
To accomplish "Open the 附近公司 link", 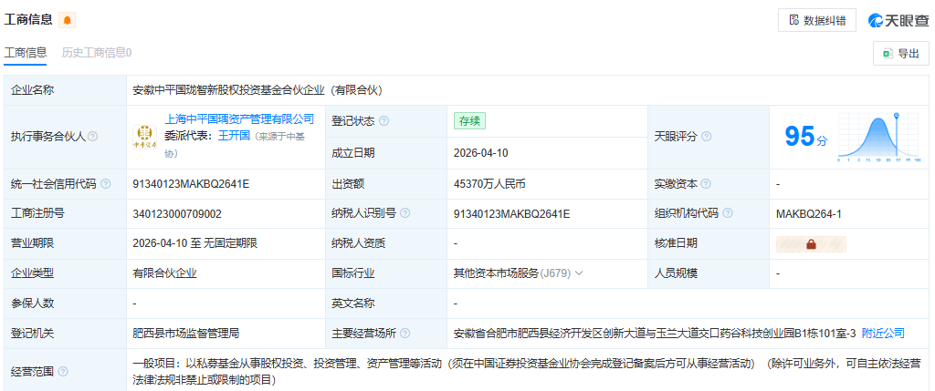I will [x=883, y=334].
